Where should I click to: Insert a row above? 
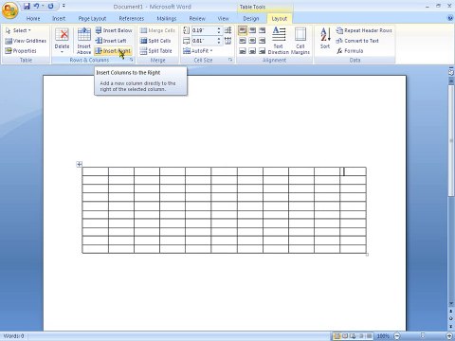83,41
